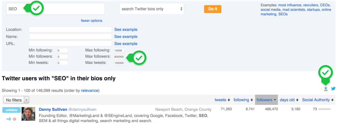The height and width of the screenshot is (123, 338).
Task: Click Danny Sullivan's profile photo
Action: pos(28,114)
